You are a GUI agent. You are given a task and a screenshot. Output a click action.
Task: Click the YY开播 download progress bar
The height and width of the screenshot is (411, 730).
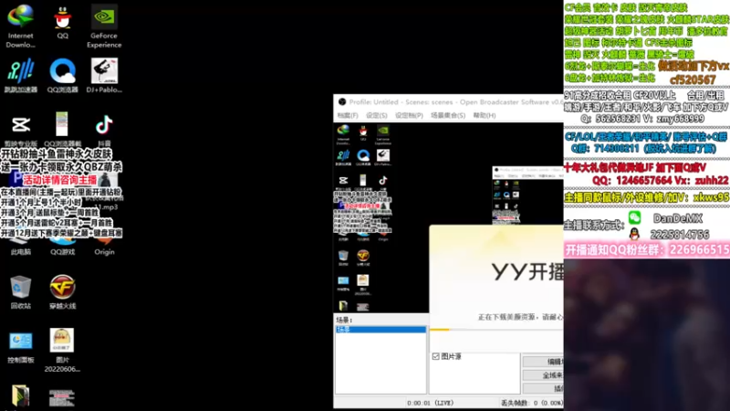click(496, 330)
